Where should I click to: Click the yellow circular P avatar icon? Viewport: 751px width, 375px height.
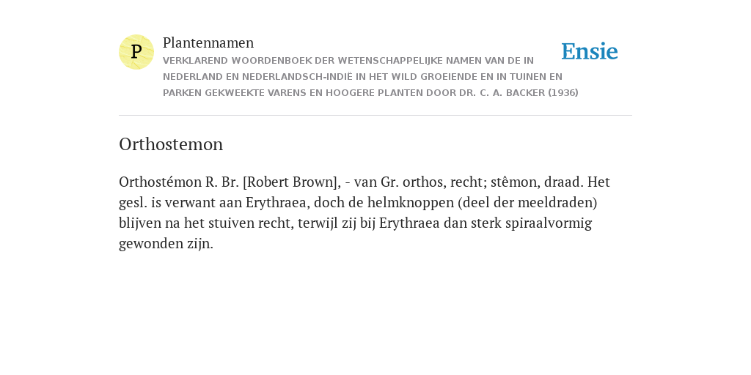(x=136, y=52)
